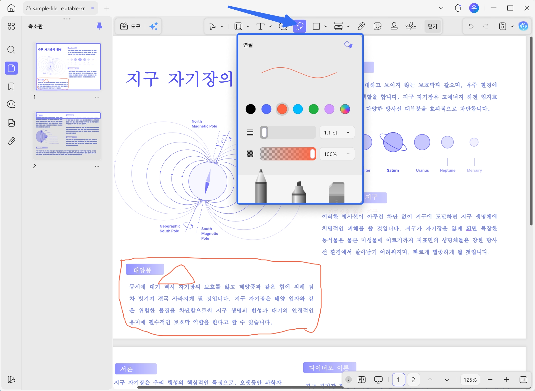Pin the thumbnail panel with pin icon
The width and height of the screenshot is (535, 391).
[x=99, y=26]
